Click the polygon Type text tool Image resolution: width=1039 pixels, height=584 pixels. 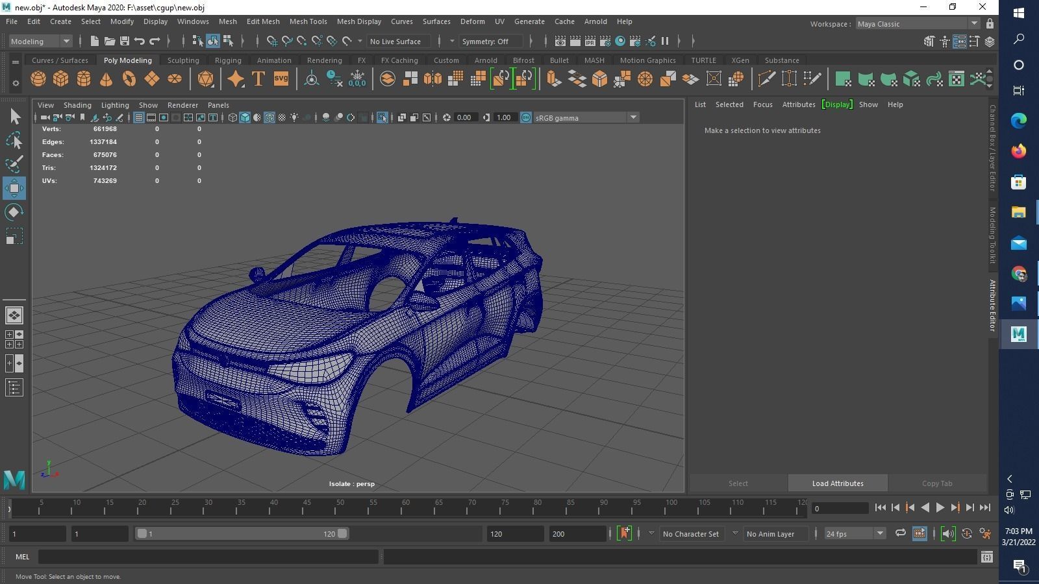tap(258, 79)
